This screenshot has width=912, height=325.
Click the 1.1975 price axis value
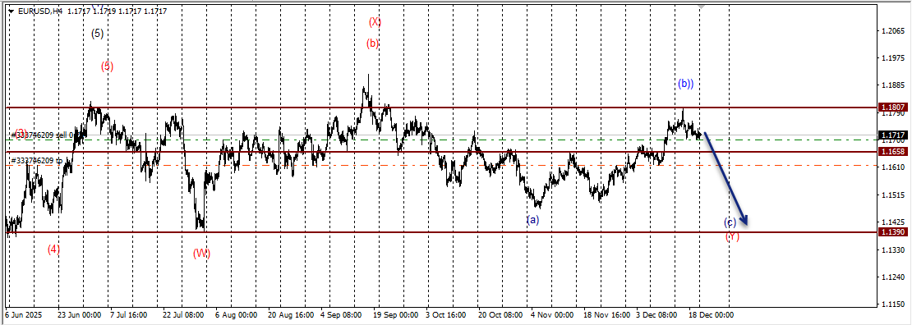893,57
